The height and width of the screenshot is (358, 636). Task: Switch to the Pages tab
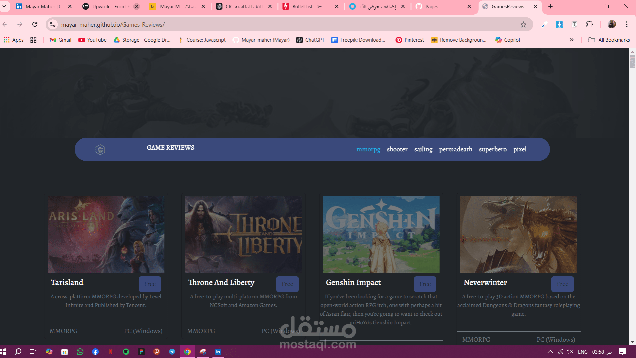point(444,6)
